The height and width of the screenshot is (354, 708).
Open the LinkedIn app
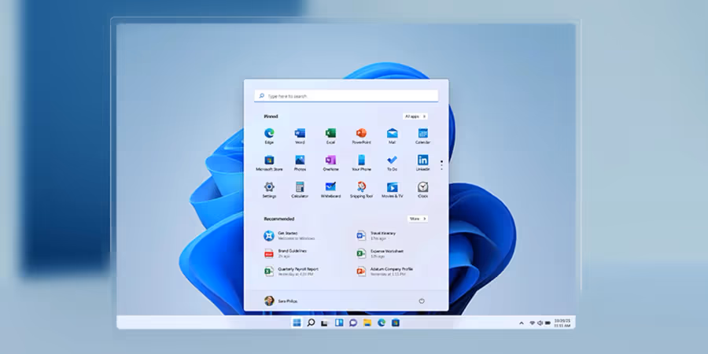tap(422, 163)
